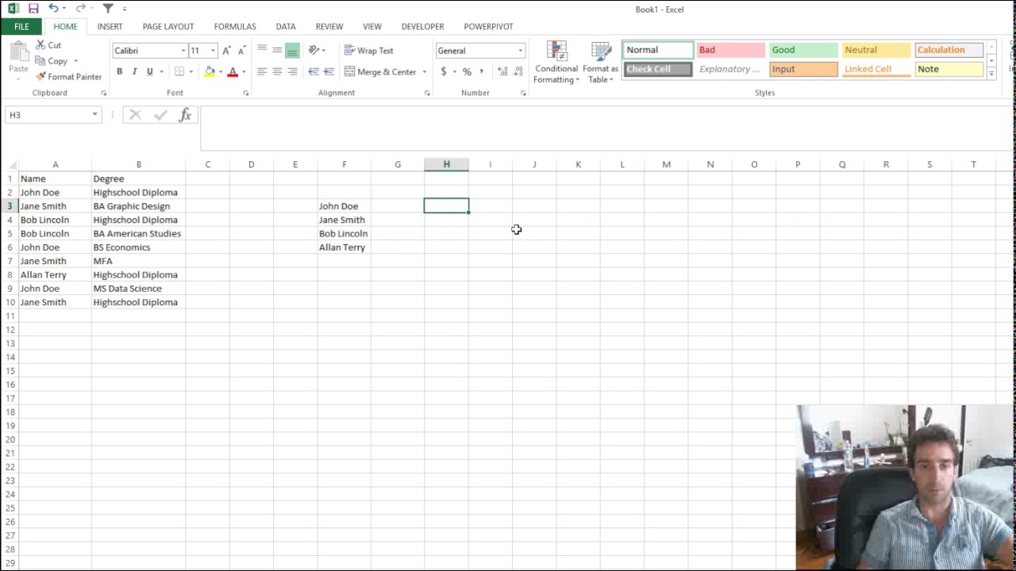Apply Comma Style formatting
This screenshot has width=1016, height=571.
pyautogui.click(x=481, y=71)
